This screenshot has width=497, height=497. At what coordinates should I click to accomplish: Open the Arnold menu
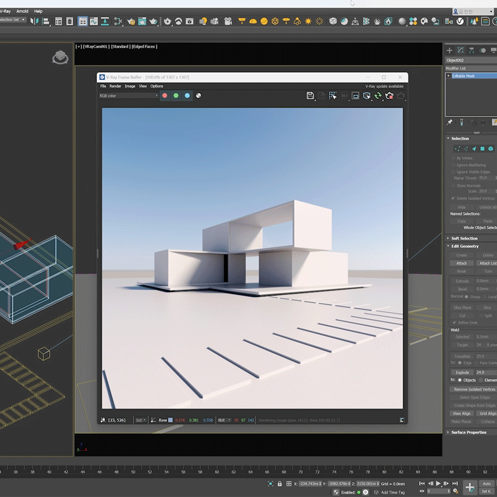pos(22,11)
